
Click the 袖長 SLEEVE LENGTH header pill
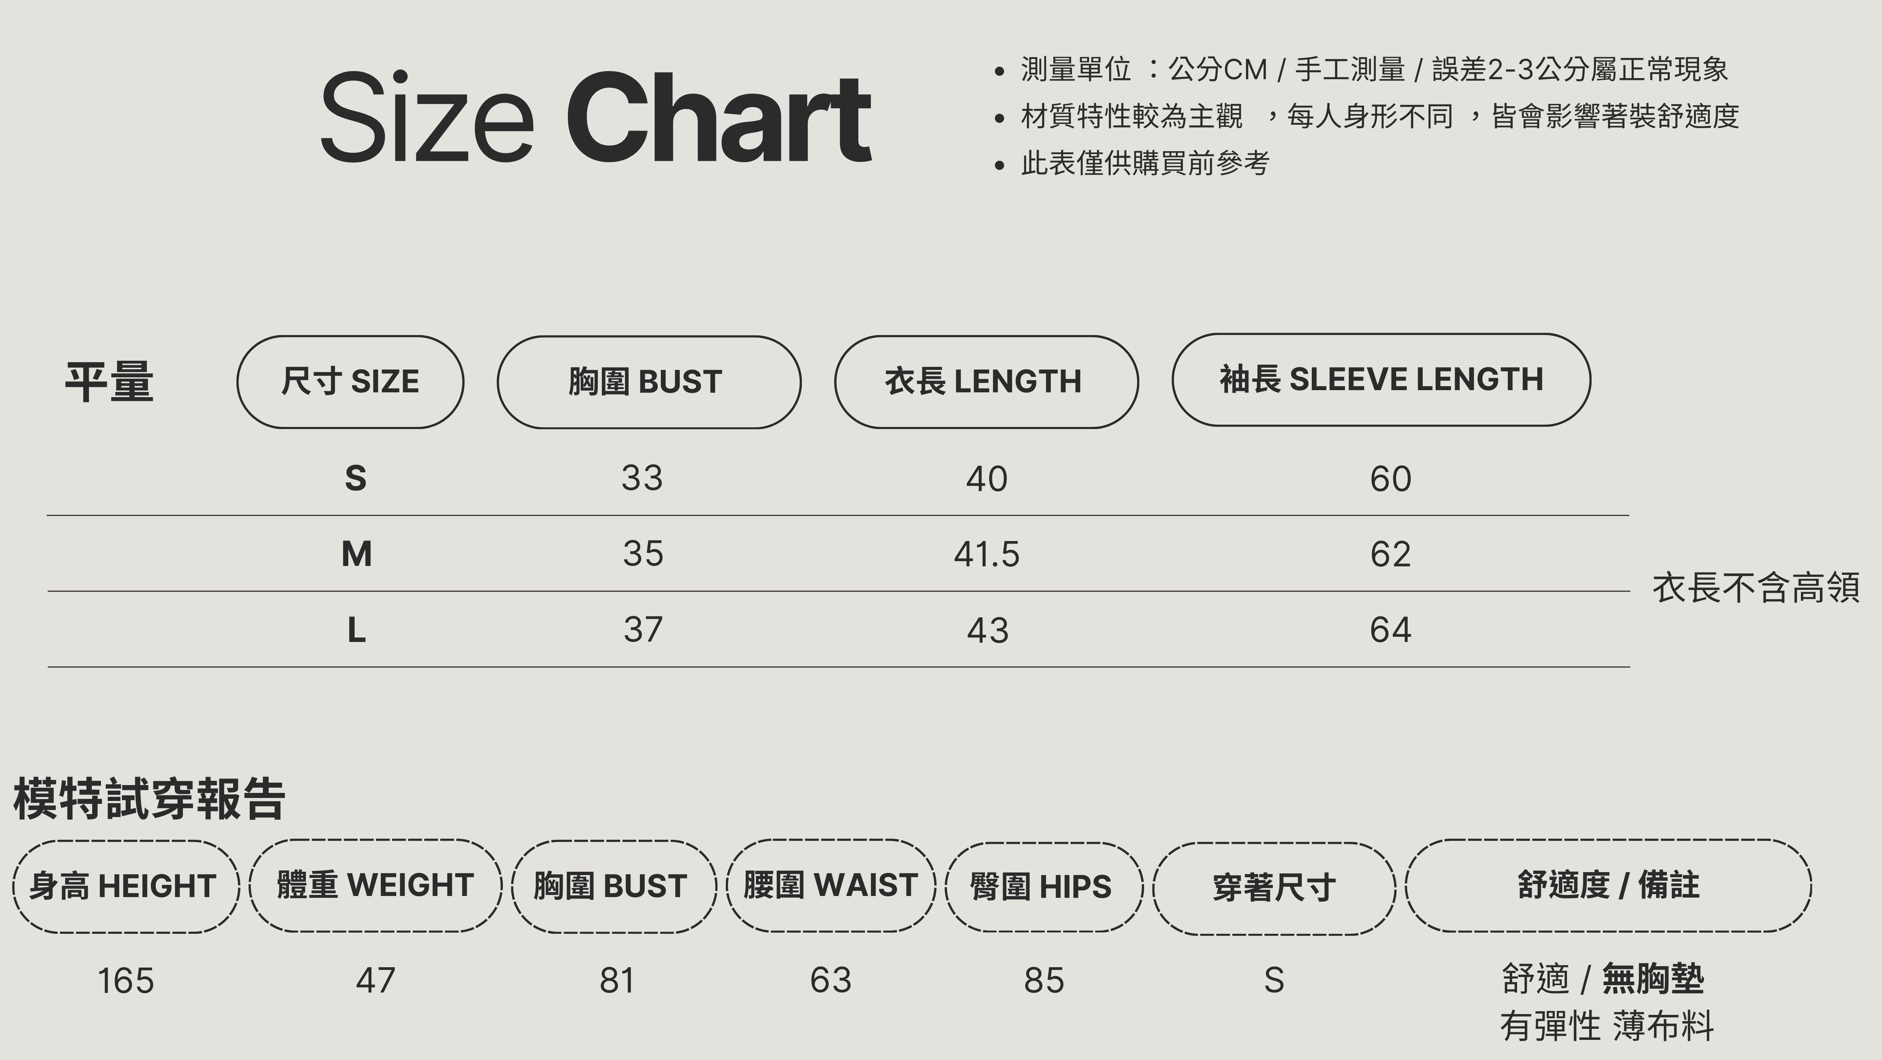pyautogui.click(x=1381, y=380)
